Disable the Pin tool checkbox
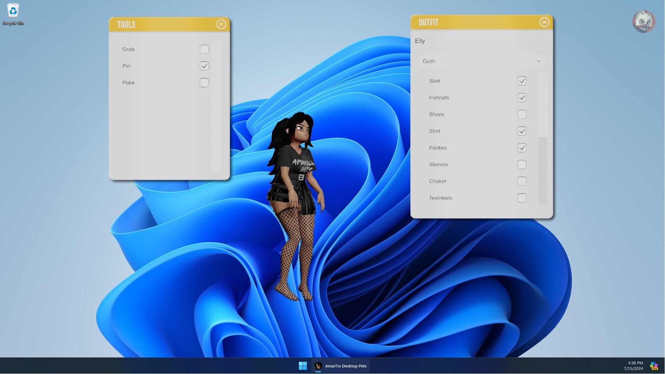665x374 pixels. tap(204, 66)
